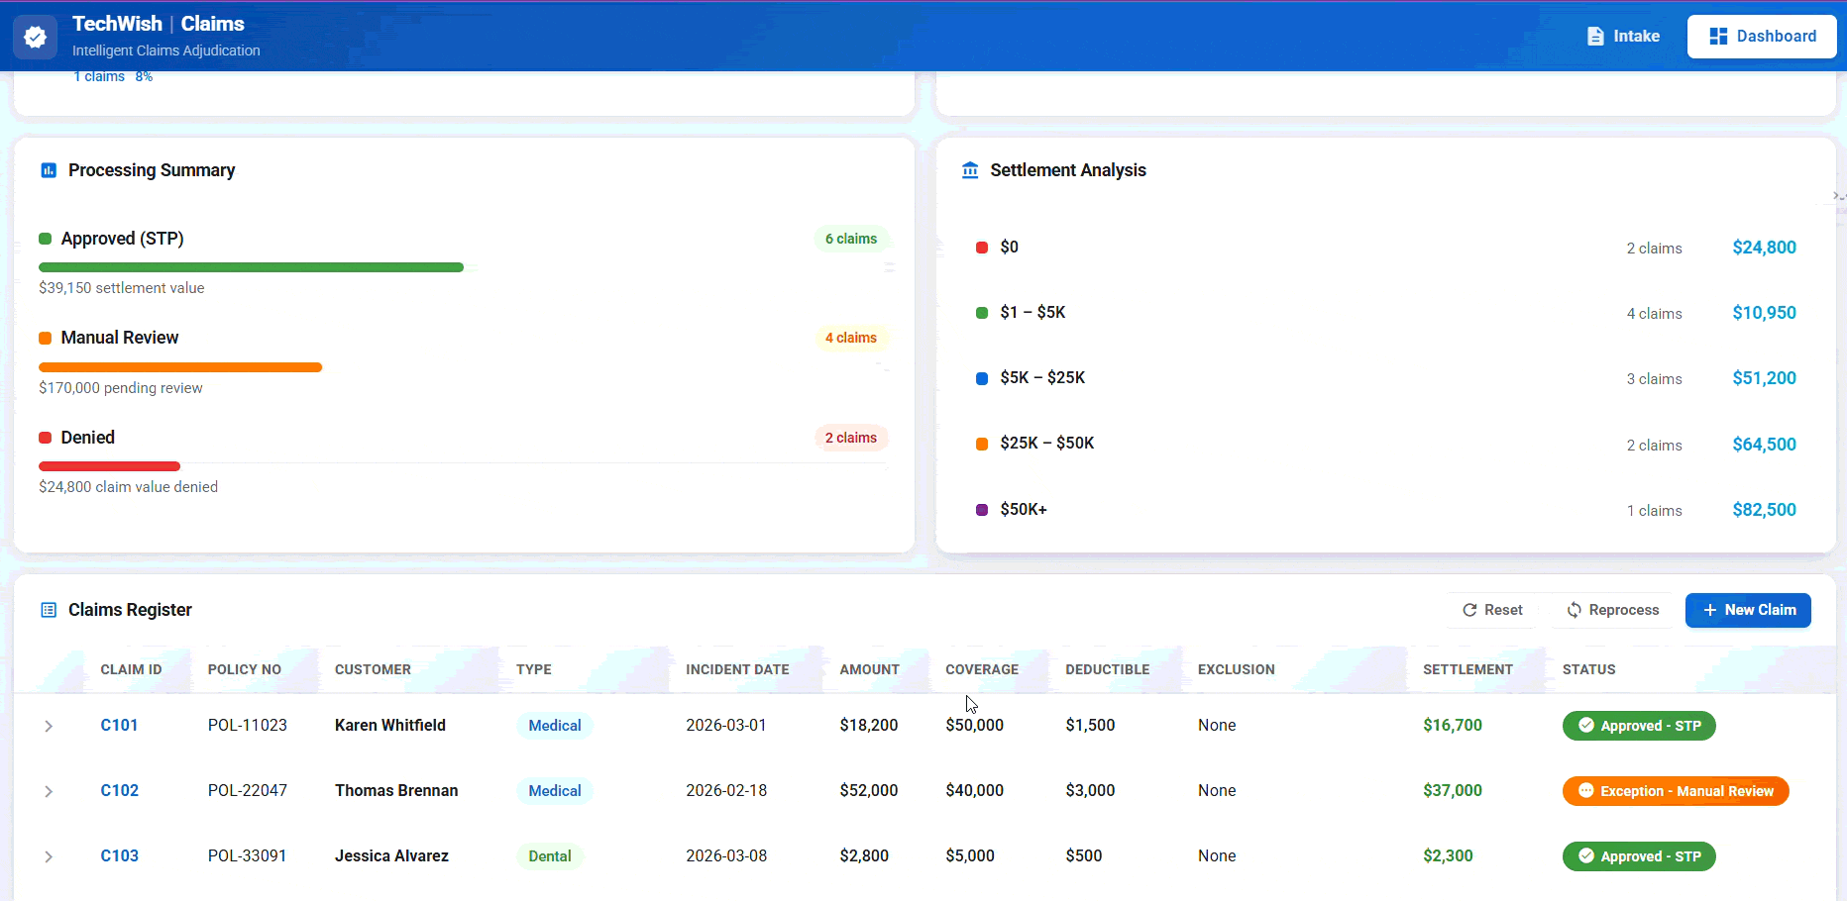Click Karen Whitfield's Medical type tag
Screen dimensions: 1847x901
[x=554, y=726]
